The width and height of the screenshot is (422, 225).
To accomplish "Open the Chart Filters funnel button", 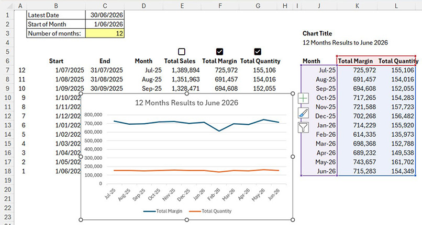I will (303, 127).
